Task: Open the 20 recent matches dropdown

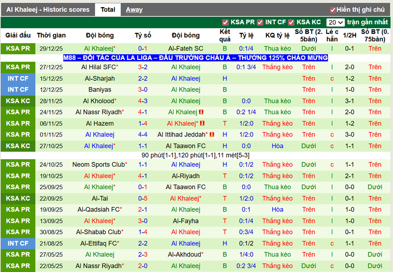Action: point(336,22)
